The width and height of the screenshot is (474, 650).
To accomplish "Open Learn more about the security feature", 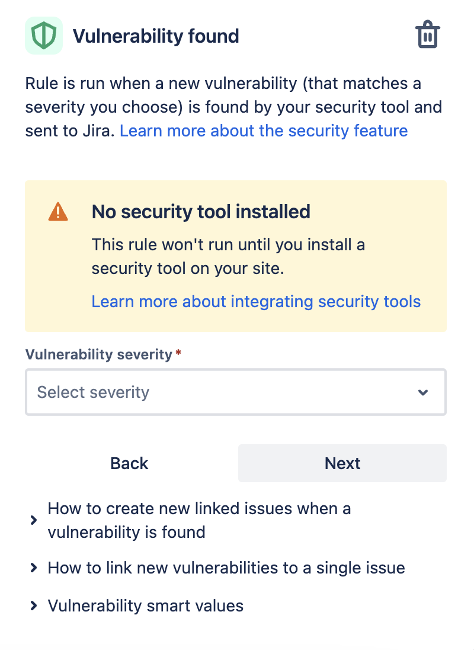I will (264, 131).
